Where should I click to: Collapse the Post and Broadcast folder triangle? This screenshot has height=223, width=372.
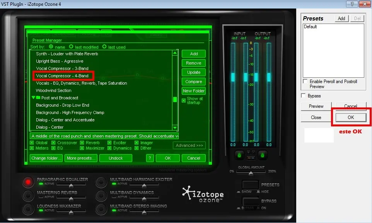click(34, 97)
